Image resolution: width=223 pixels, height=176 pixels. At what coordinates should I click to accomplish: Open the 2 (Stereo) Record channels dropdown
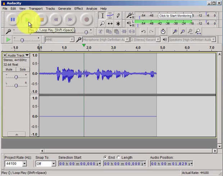[x=158, y=40]
